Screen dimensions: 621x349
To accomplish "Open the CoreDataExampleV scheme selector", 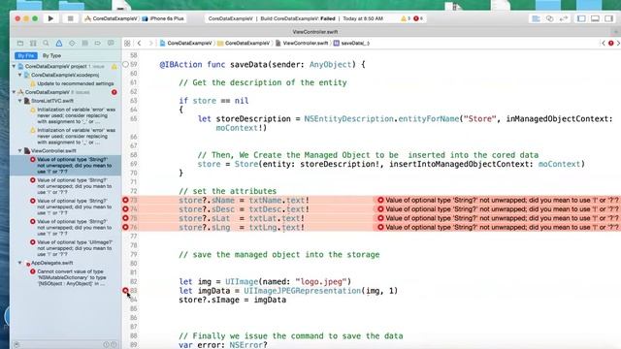I will 112,18.
